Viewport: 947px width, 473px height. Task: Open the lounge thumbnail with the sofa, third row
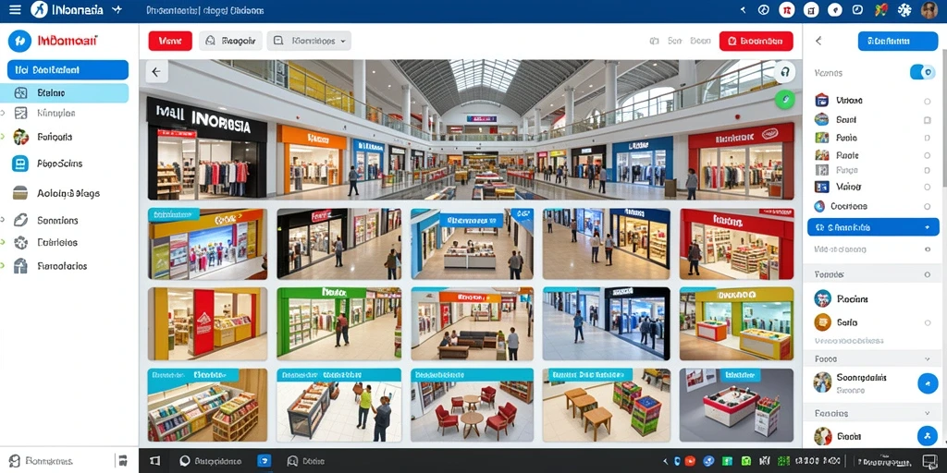[x=473, y=324]
